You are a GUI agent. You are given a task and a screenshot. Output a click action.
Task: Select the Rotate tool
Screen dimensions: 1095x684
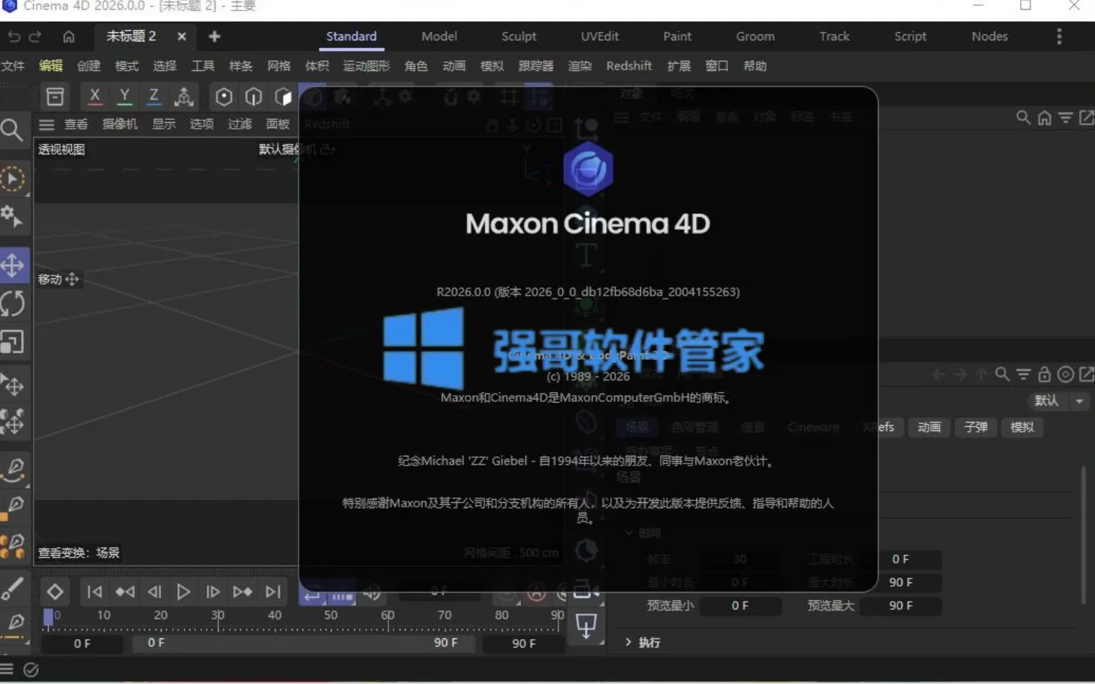13,304
